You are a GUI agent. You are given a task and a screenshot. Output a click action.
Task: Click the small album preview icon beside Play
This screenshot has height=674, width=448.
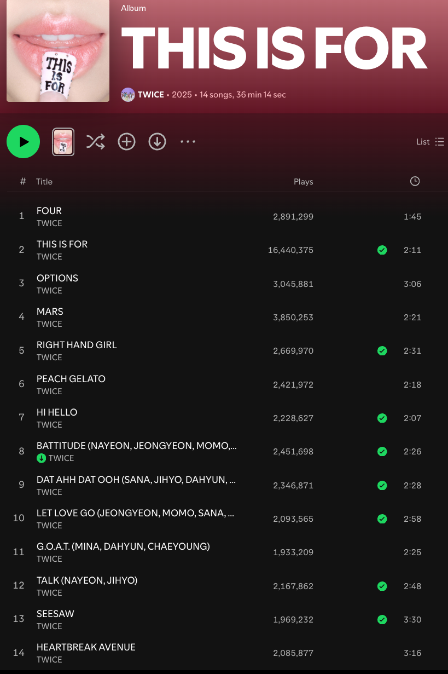63,142
